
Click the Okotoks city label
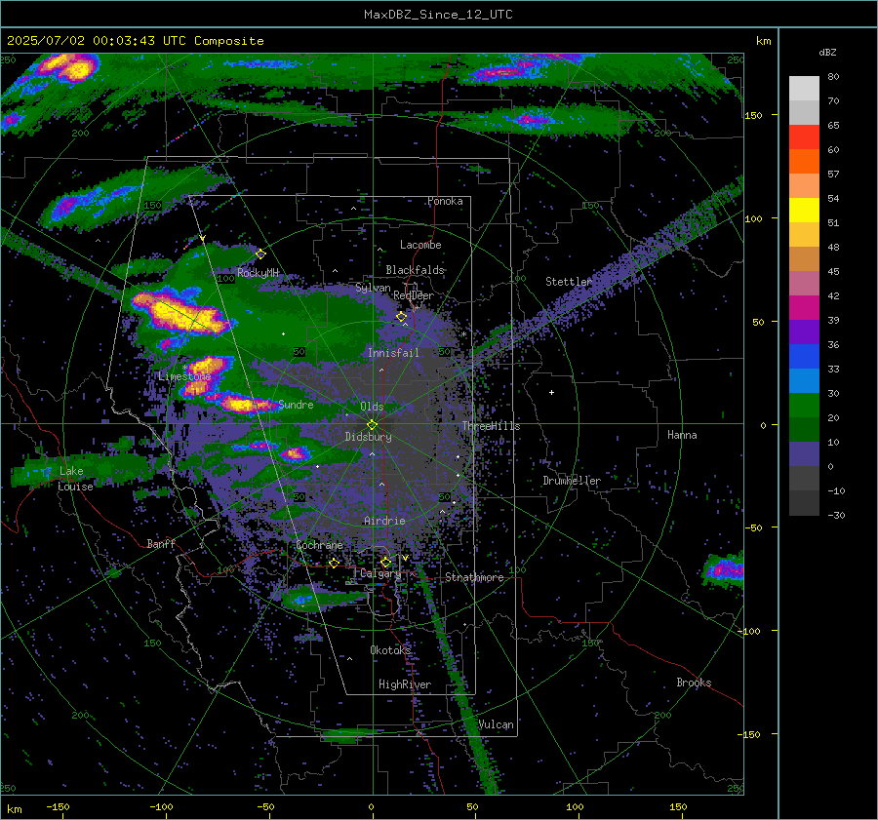tap(390, 650)
